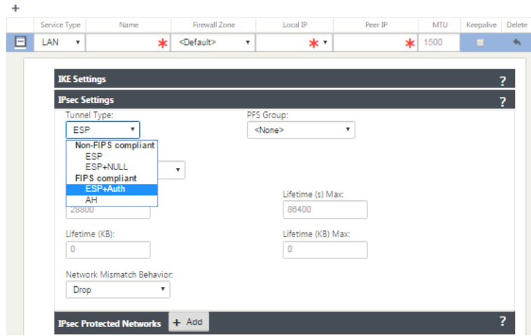The image size is (531, 336).
Task: Collapse the row with the minus icon
Action: pyautogui.click(x=21, y=43)
